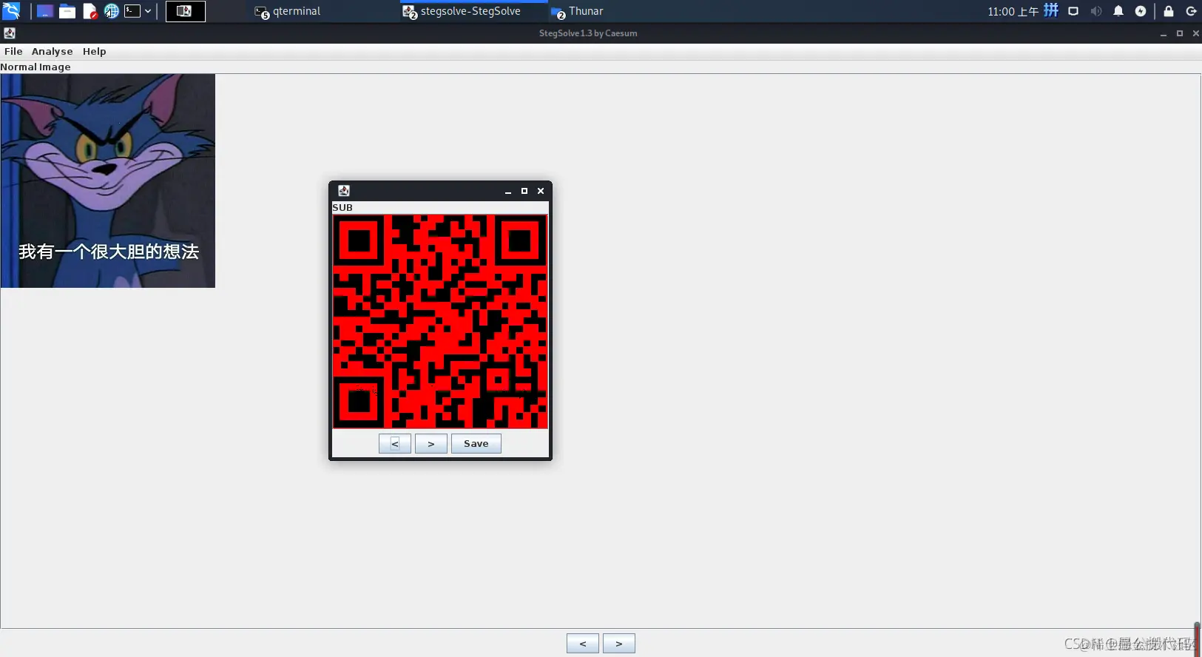Maximize the SUB combiner dialog

[x=524, y=191]
